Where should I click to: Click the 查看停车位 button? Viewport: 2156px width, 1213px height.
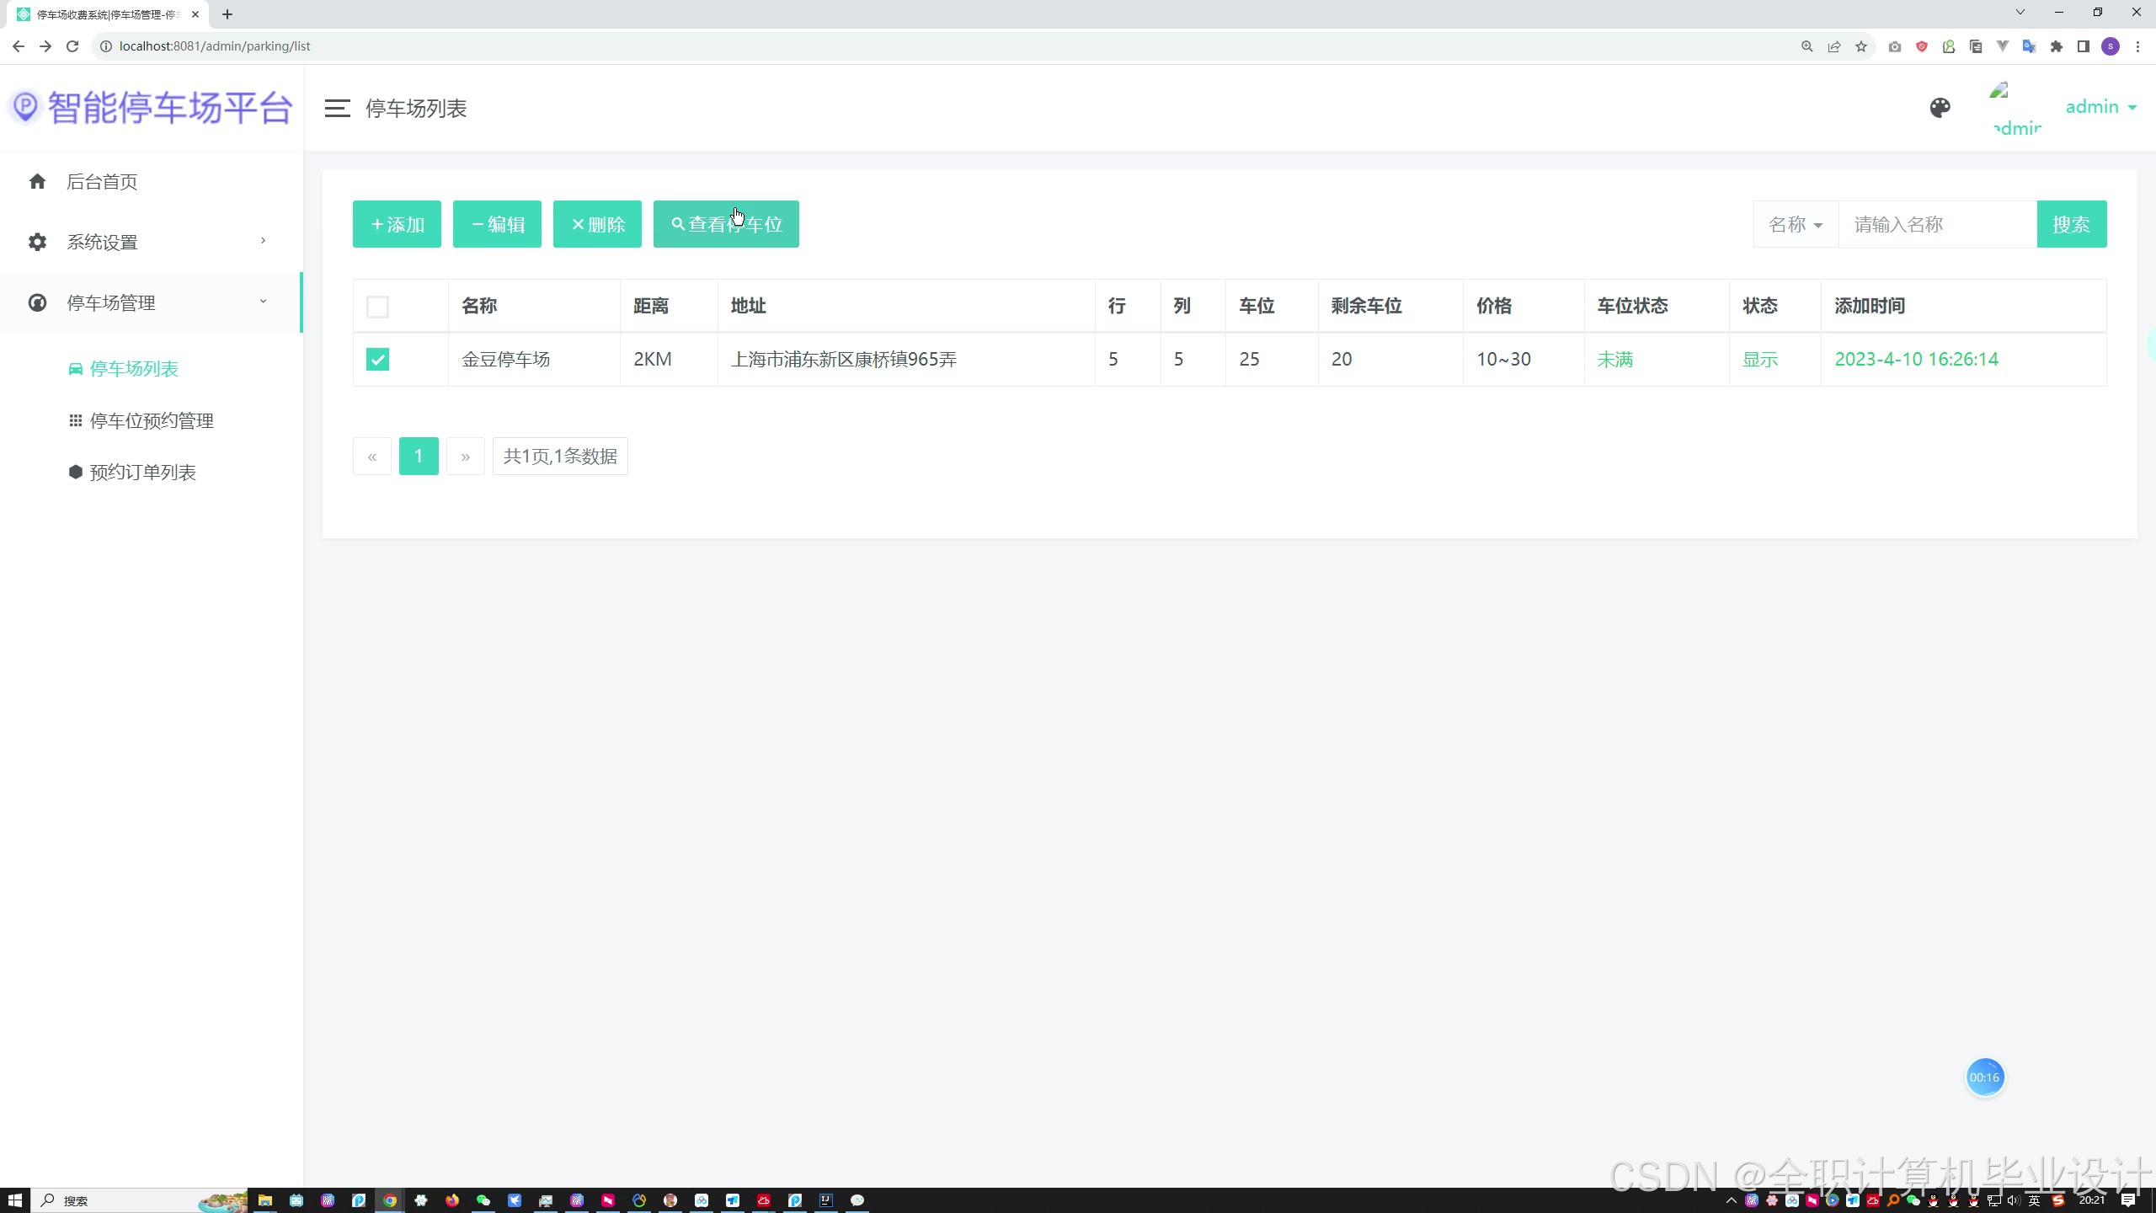[x=726, y=225]
